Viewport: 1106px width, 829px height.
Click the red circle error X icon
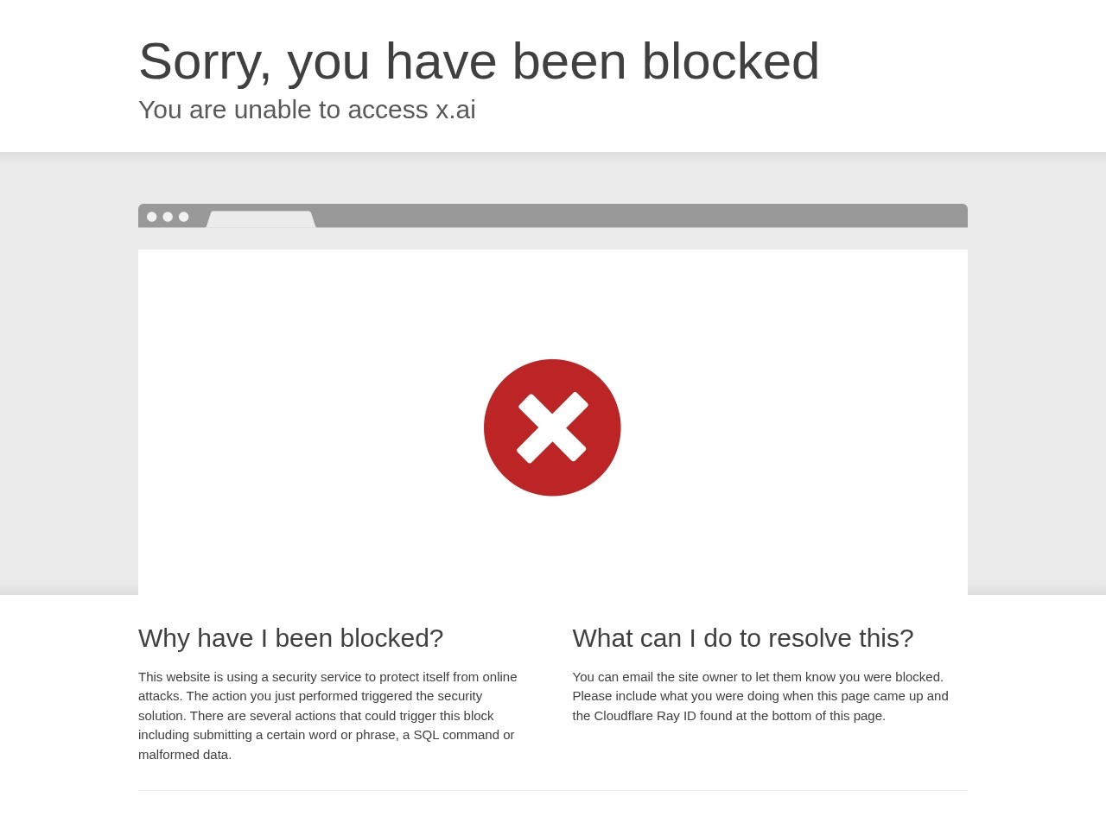click(x=552, y=427)
